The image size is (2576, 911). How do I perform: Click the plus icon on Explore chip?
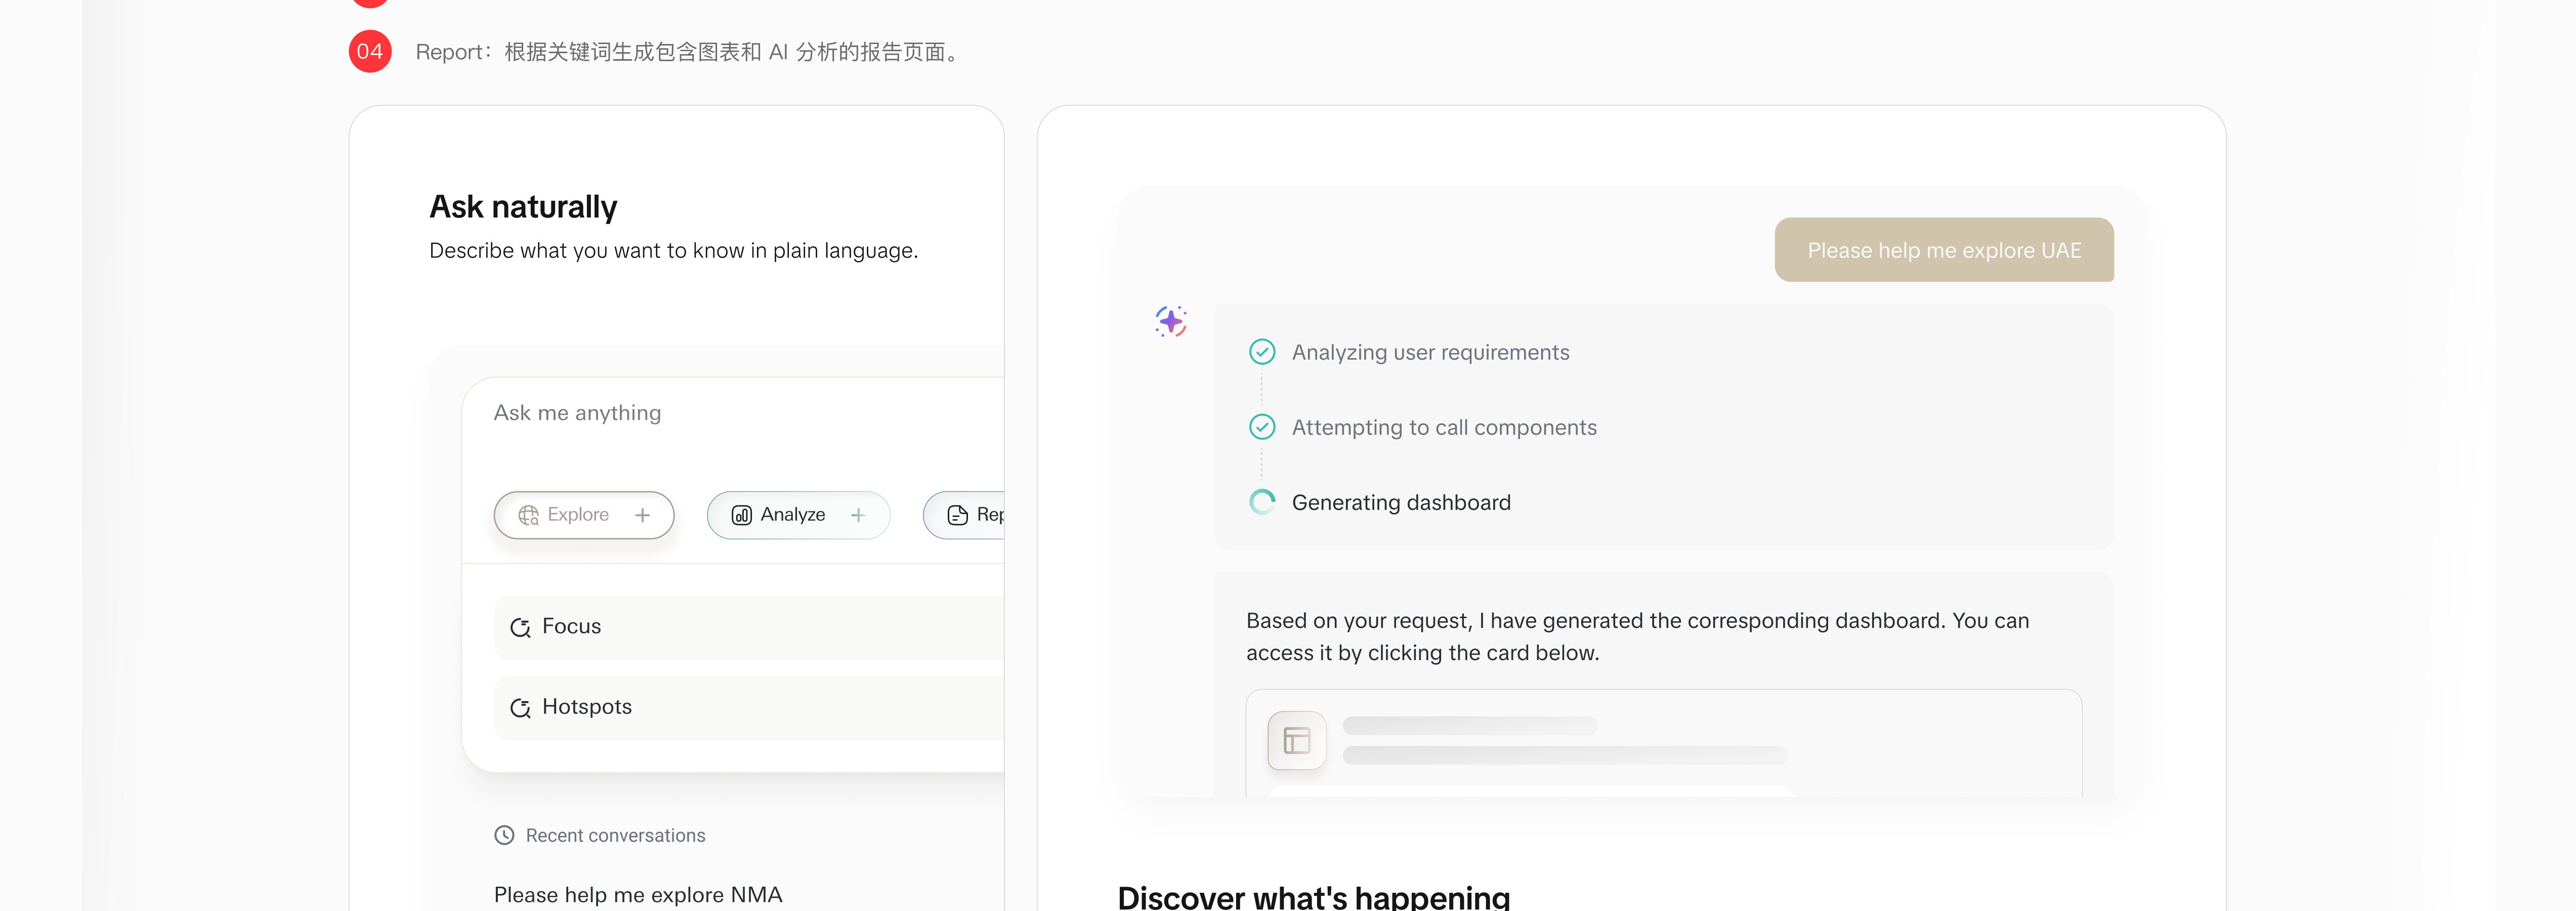point(643,515)
